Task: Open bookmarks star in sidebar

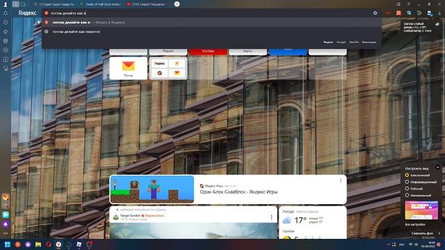Action: pos(6,31)
